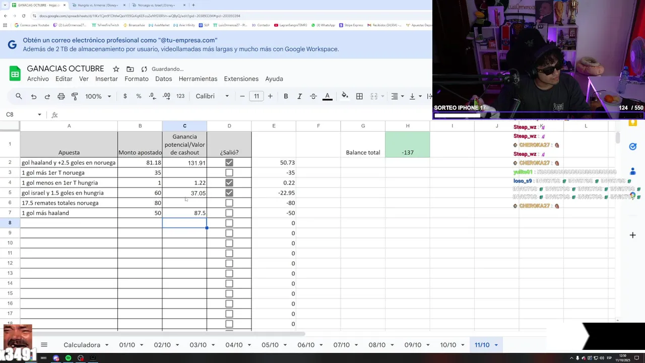Click the plus icon in side panel
Viewport: 645px width, 363px height.
(633, 235)
